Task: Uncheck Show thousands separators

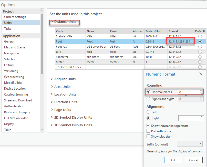Action: tap(148, 126)
